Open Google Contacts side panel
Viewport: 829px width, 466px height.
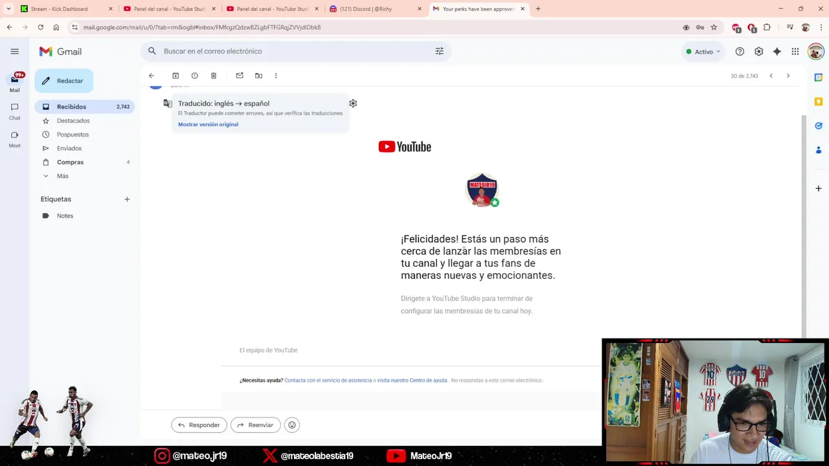tap(819, 150)
